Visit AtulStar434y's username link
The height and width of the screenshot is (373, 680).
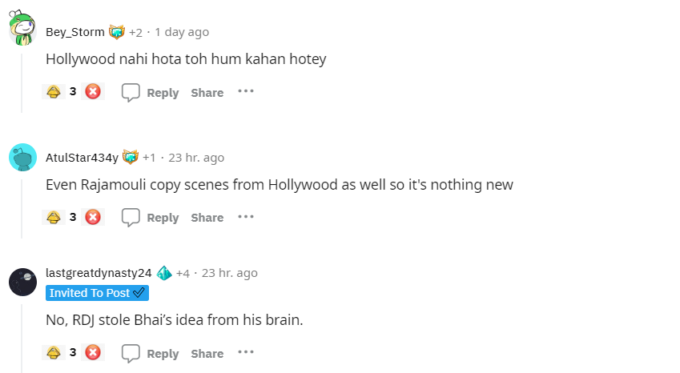coord(82,158)
